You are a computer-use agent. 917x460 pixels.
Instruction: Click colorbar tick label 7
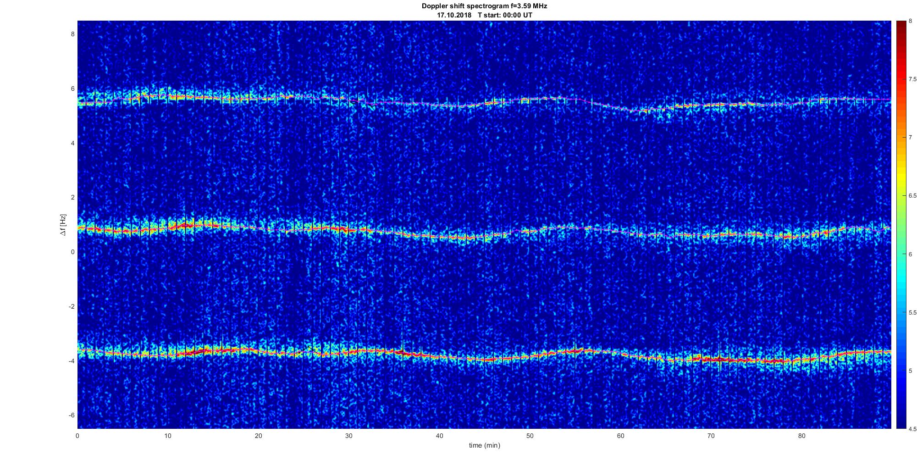click(910, 137)
